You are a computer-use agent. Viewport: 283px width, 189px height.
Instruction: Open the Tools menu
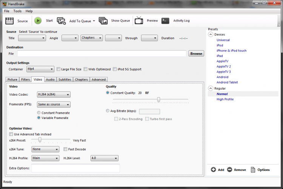(x=17, y=11)
